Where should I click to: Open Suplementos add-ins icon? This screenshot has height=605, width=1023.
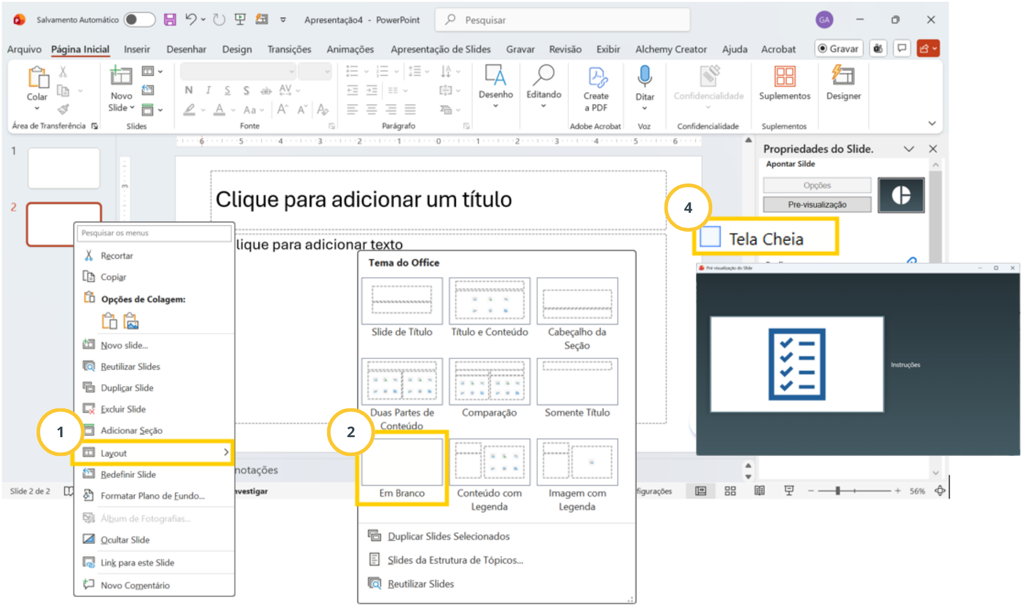(784, 76)
